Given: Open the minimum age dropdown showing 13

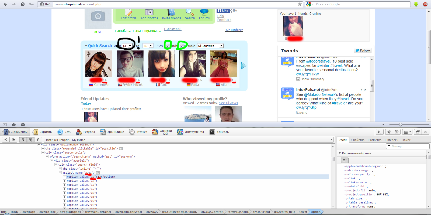Looking at the screenshot, I should click(x=127, y=46).
